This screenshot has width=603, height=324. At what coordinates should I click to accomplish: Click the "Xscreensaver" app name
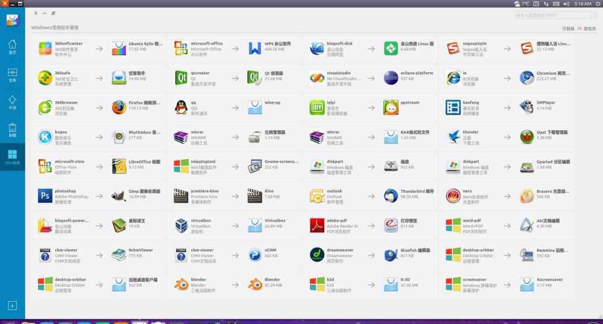tap(550, 279)
